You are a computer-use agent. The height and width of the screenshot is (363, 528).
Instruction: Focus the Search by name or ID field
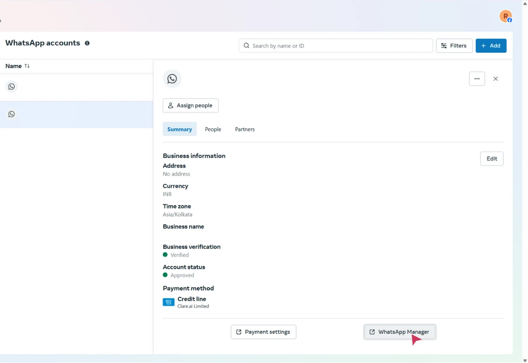[x=336, y=46]
